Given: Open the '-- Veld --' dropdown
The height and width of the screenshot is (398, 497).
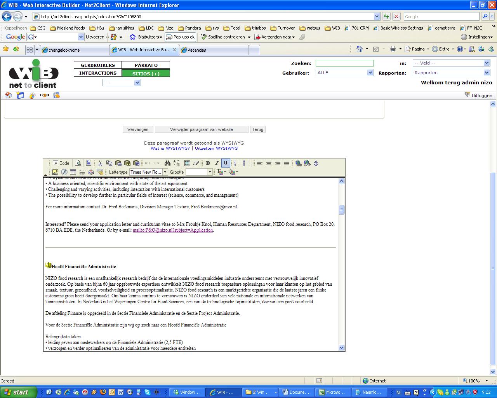Looking at the screenshot, I should click(451, 63).
